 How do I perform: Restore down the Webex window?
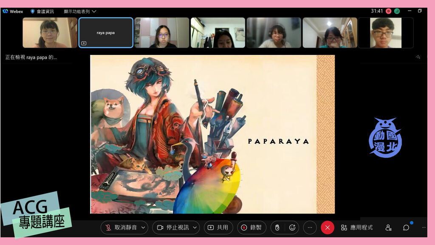click(x=420, y=11)
